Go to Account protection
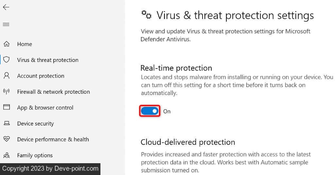Image resolution: width=335 pixels, height=175 pixels. (x=41, y=76)
